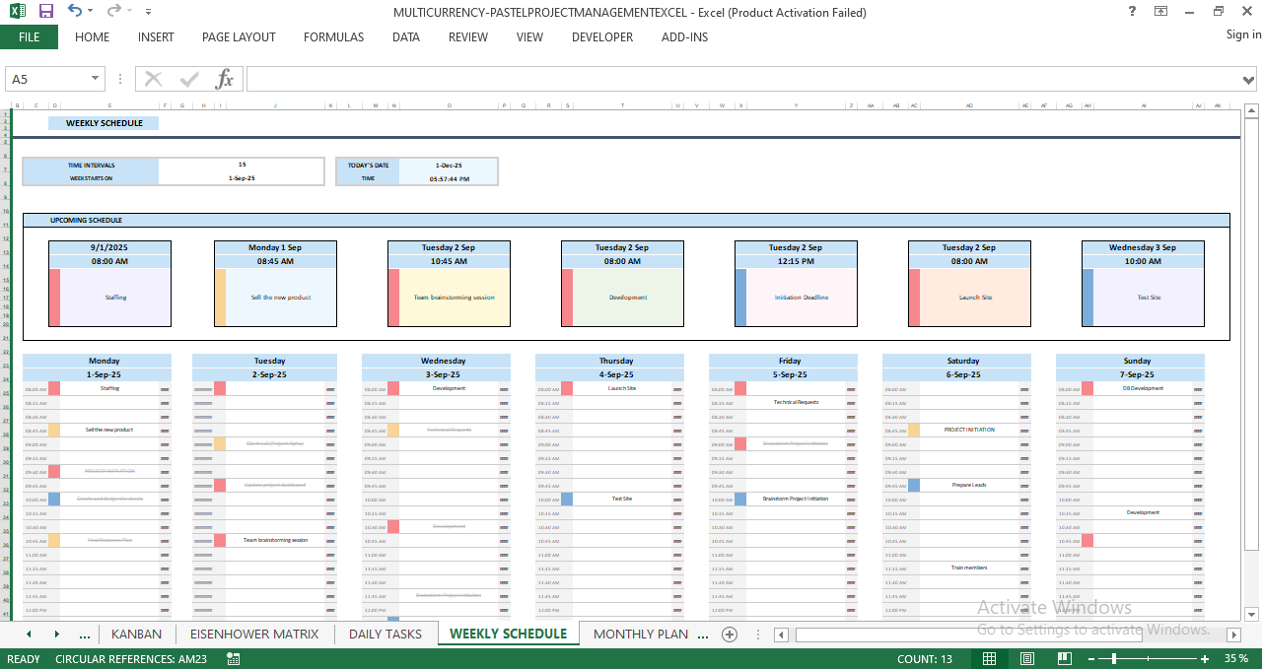Redo the last undone action
1262x669 pixels.
coord(114,11)
